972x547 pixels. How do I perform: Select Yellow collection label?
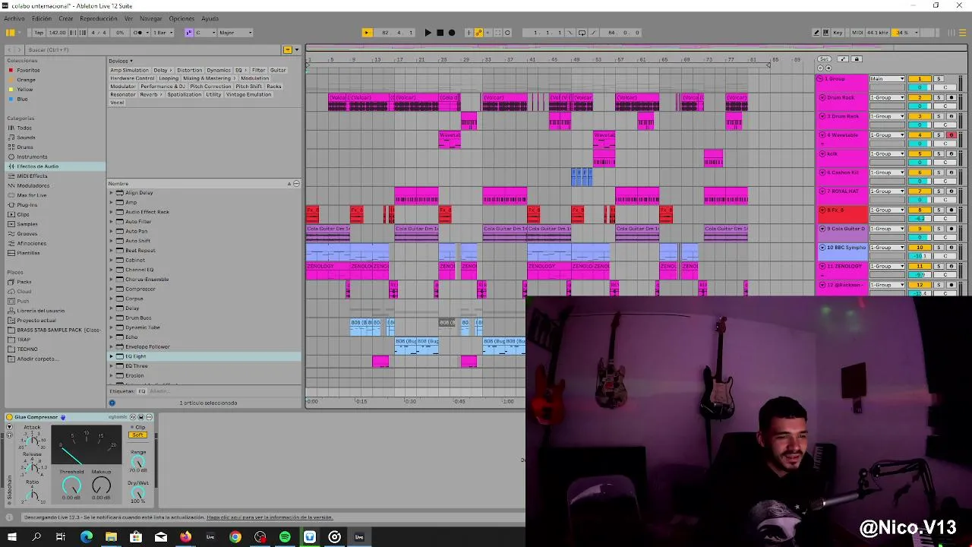25,89
